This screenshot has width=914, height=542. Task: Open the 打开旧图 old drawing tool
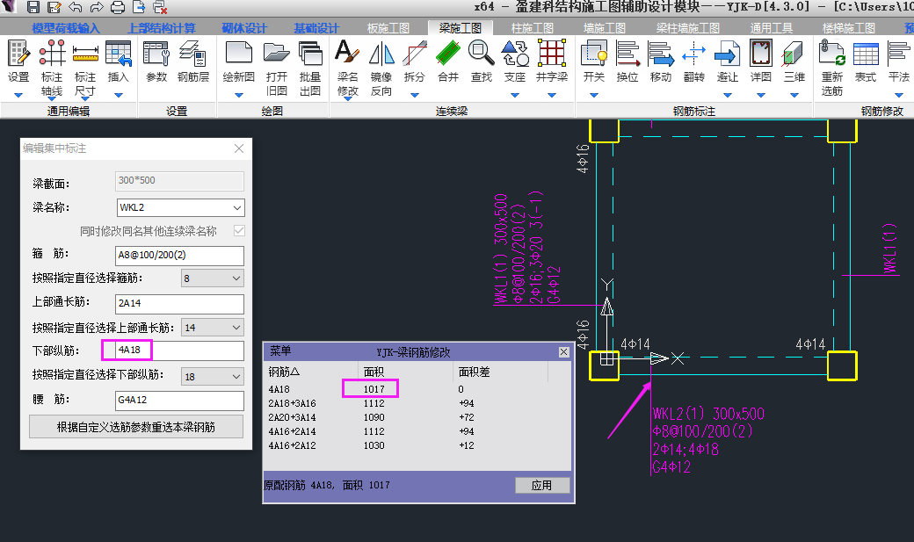click(x=276, y=54)
